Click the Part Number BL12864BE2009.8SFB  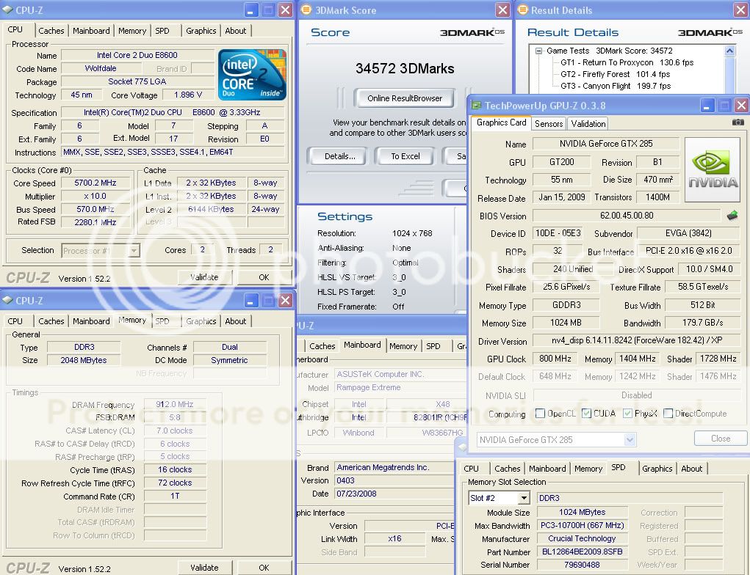pos(582,552)
